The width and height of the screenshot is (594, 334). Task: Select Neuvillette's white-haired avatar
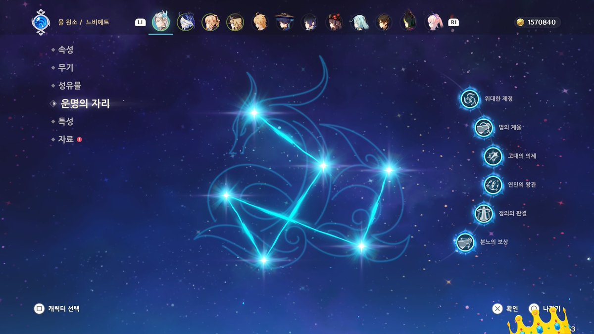click(161, 22)
